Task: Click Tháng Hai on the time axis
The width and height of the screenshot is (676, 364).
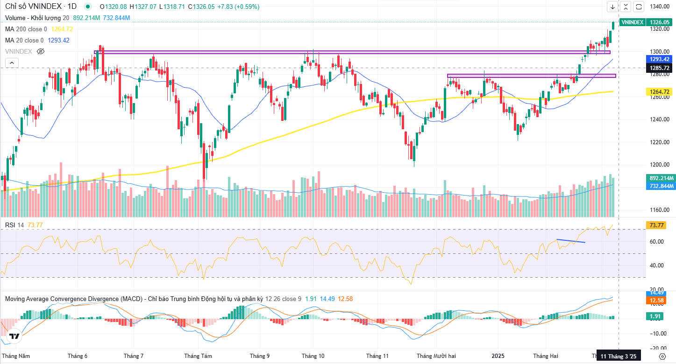Action: tap(546, 356)
